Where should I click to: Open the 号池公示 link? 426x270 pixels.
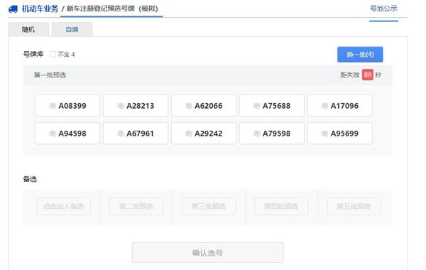(x=383, y=9)
